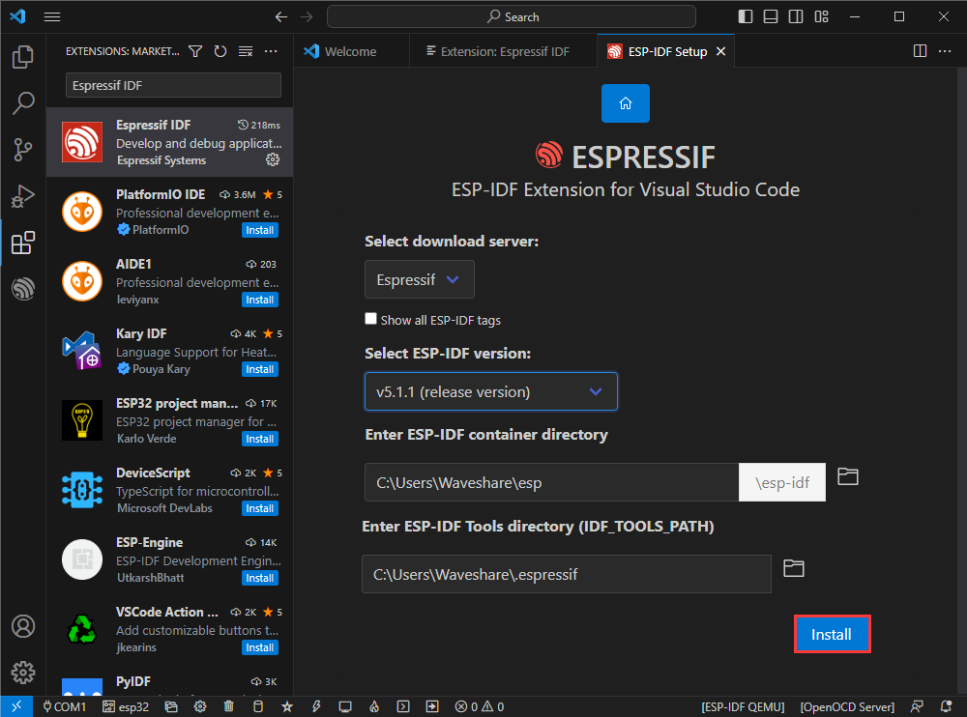The image size is (967, 717).
Task: Edit ESP-IDF Tools directory field
Action: (x=566, y=574)
